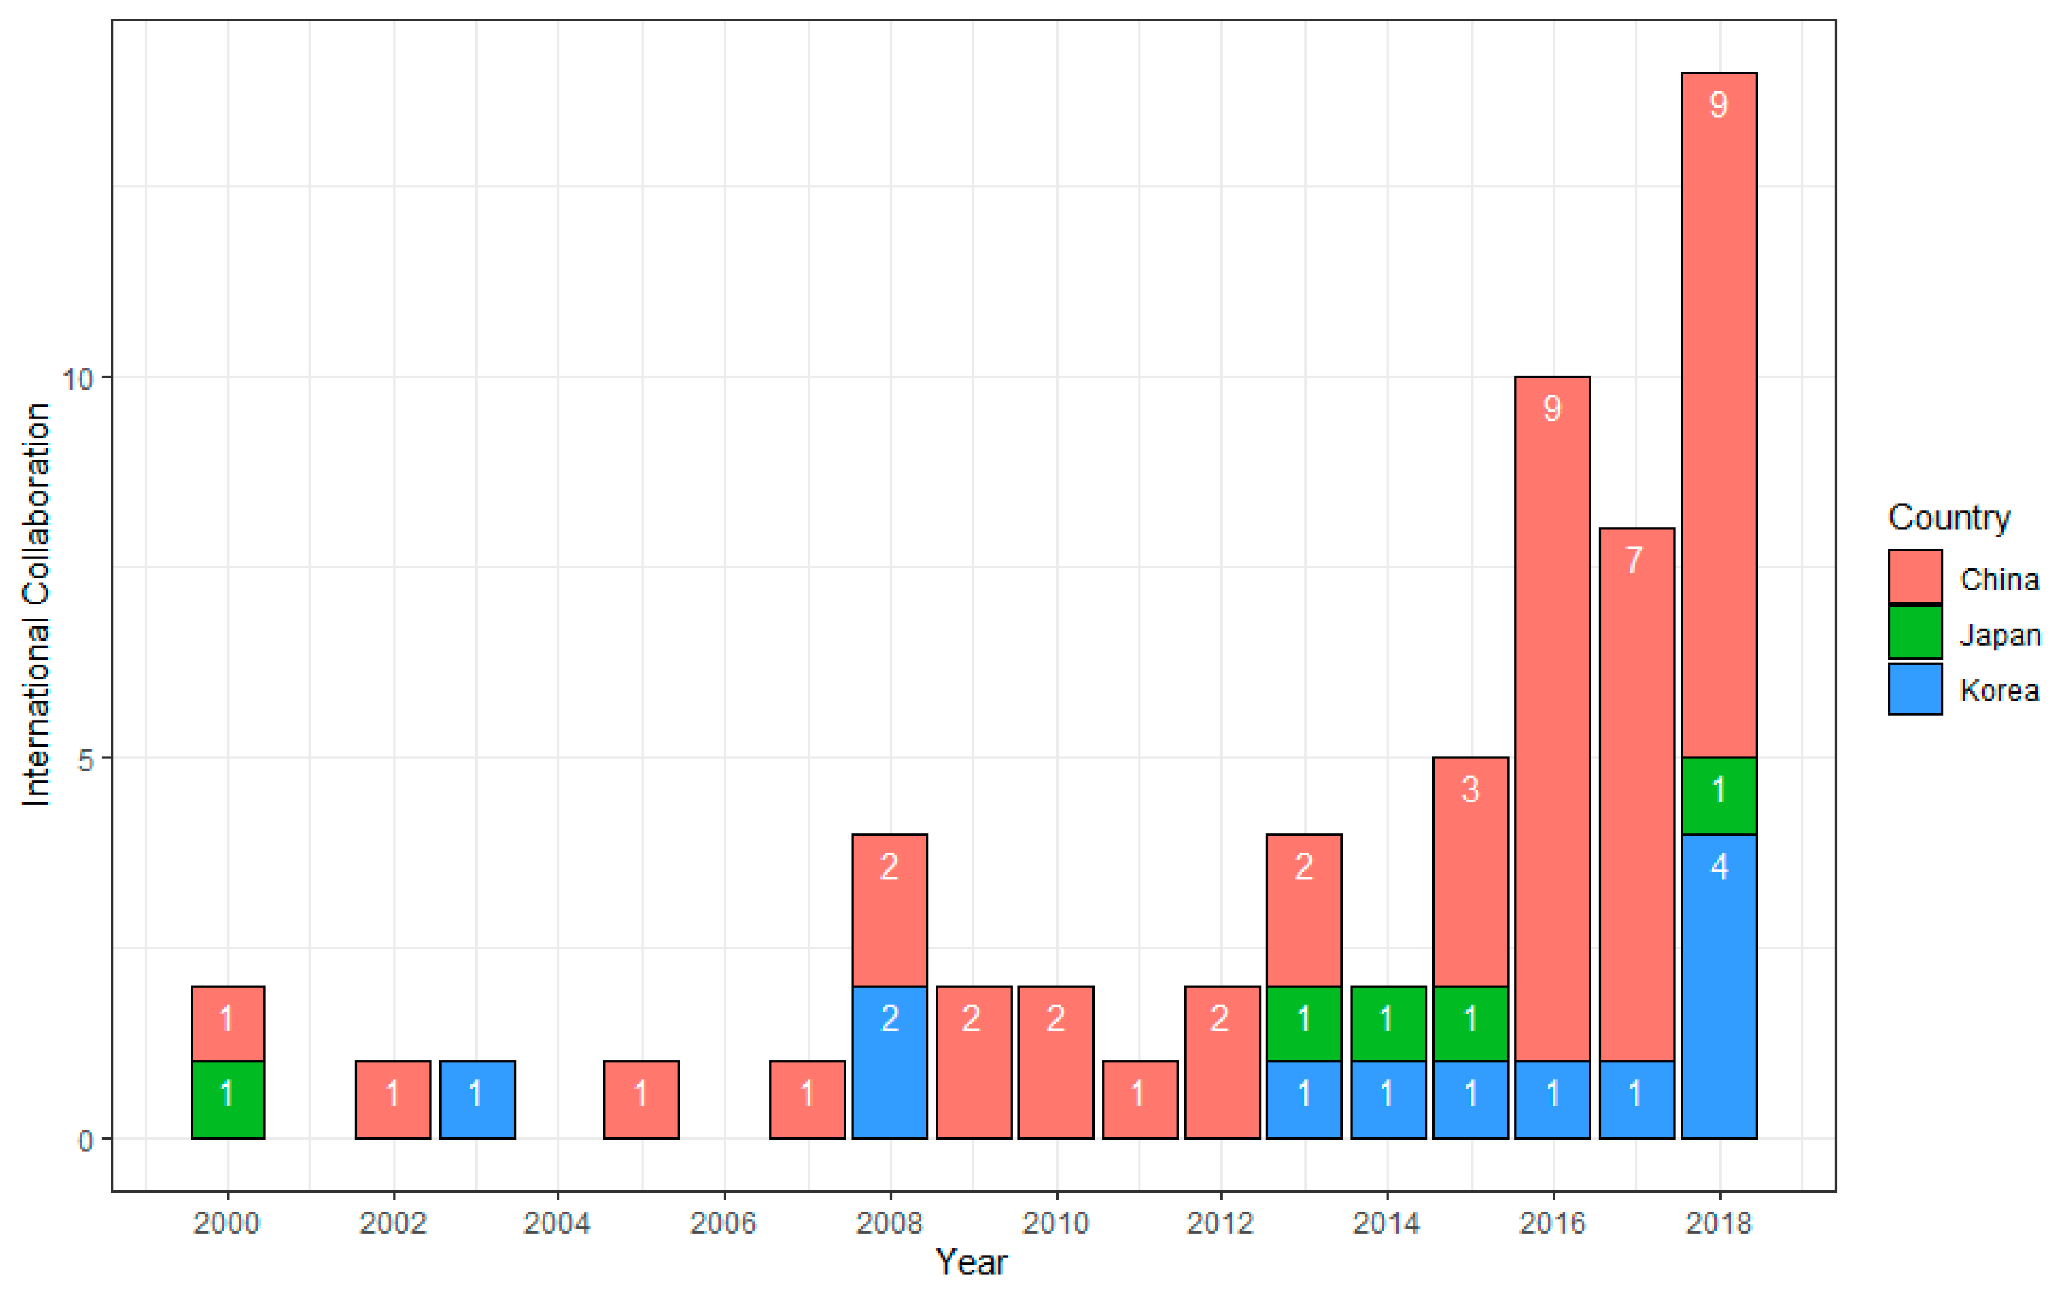
Task: Select the 2005 China bar labeled 1
Action: [x=641, y=1099]
